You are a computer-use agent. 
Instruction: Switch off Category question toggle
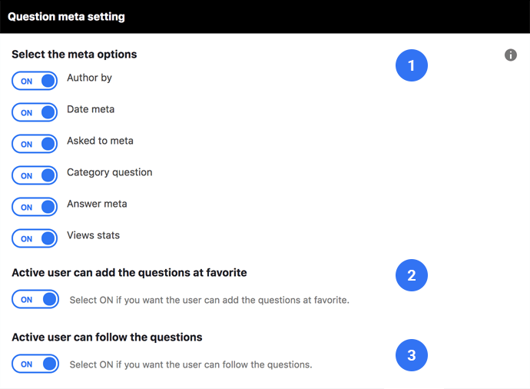coord(35,175)
